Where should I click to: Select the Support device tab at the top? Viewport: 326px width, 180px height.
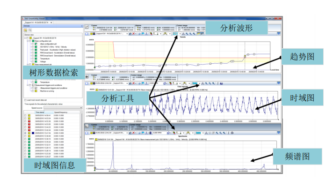tap(36, 22)
